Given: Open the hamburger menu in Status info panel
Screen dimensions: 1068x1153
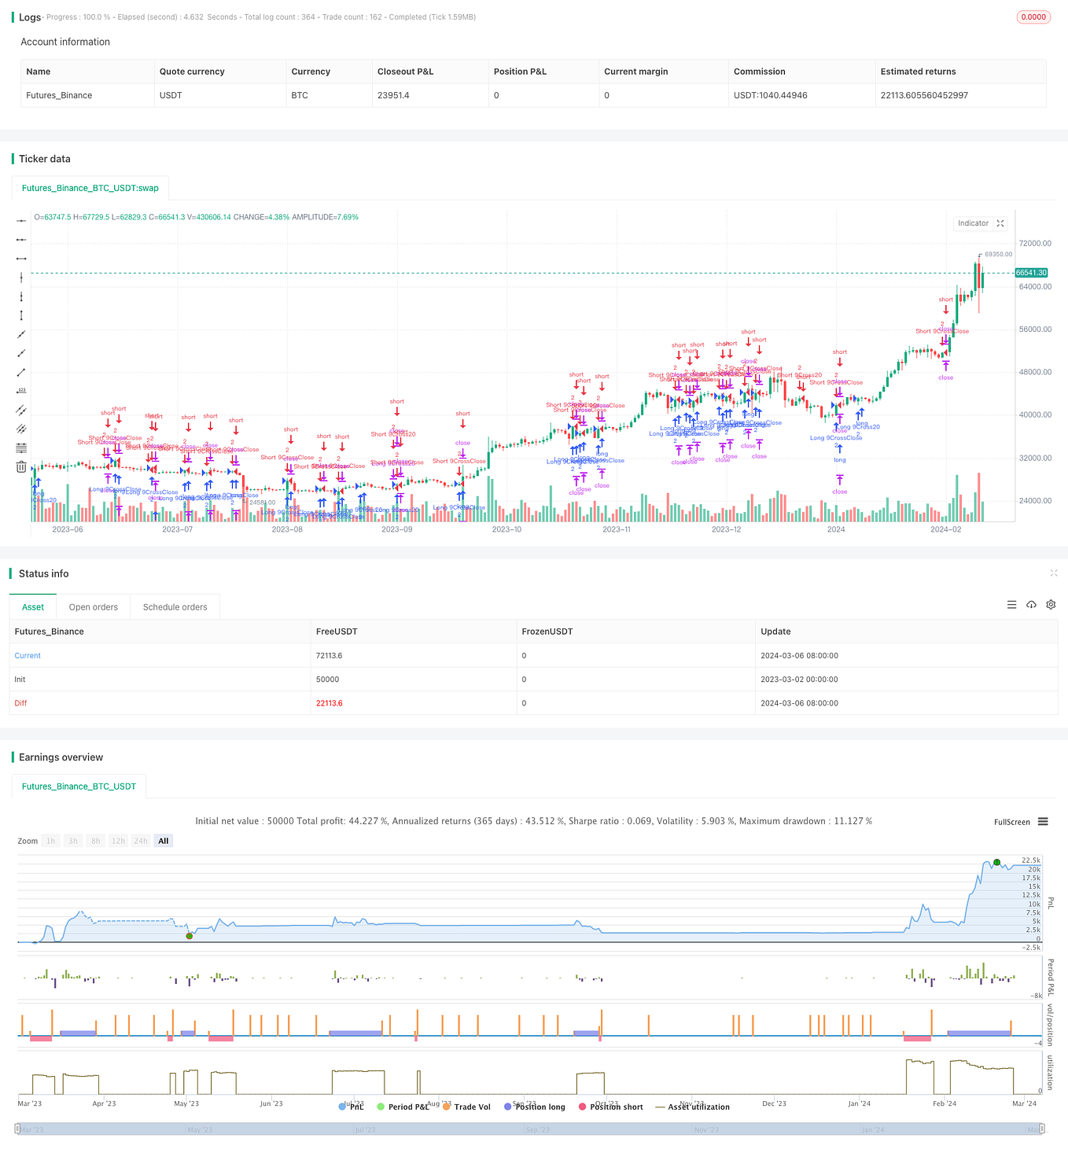Looking at the screenshot, I should click(x=1011, y=605).
